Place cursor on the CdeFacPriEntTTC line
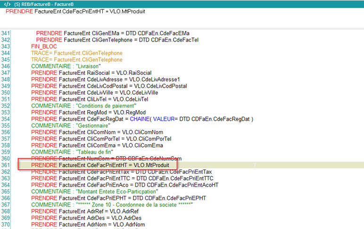 [x=122, y=179]
